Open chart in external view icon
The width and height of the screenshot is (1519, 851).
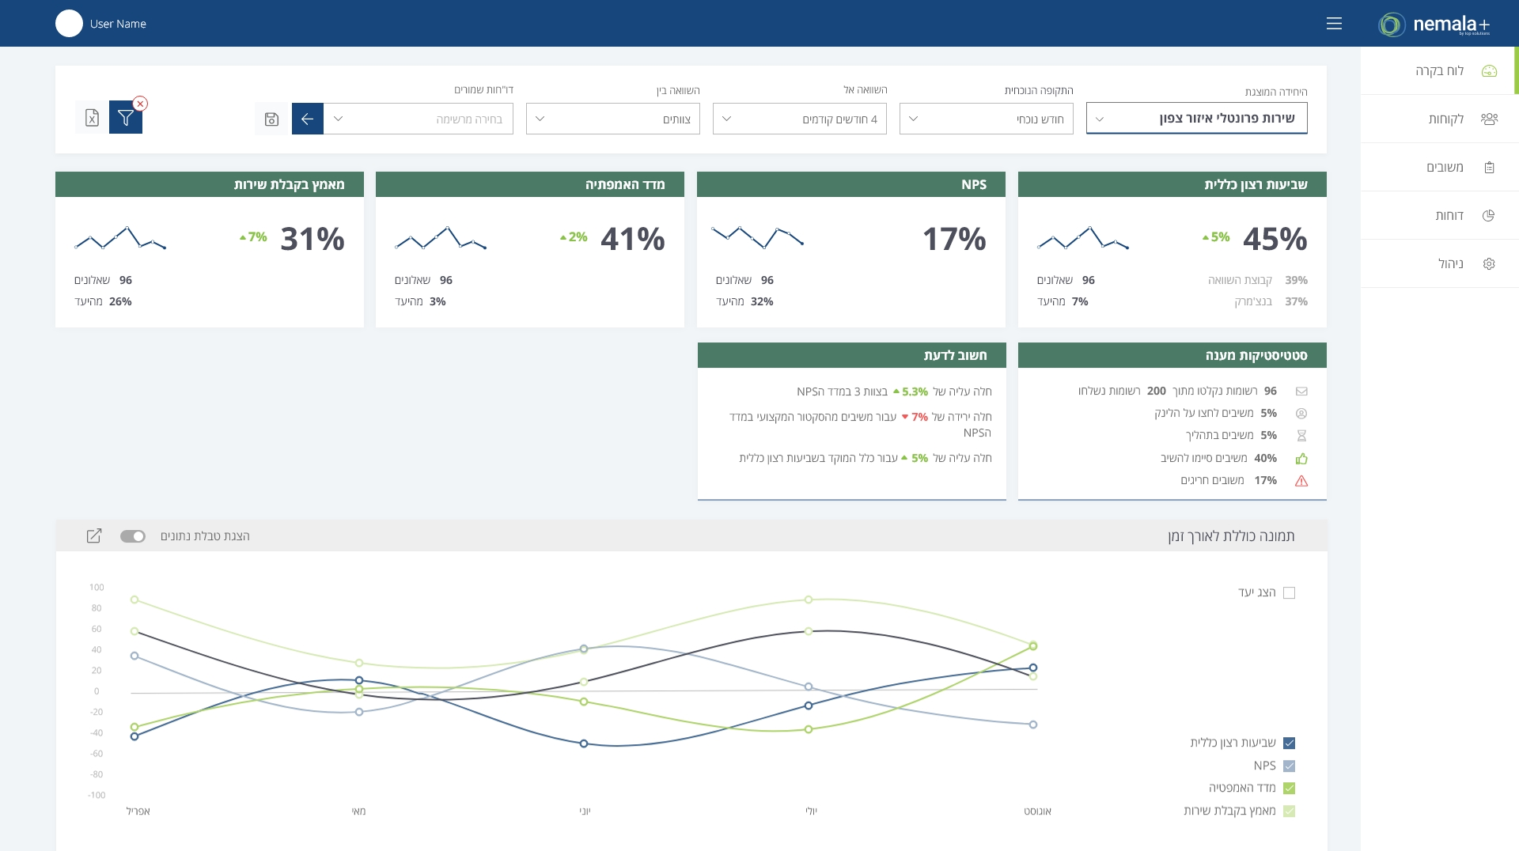pyautogui.click(x=94, y=536)
